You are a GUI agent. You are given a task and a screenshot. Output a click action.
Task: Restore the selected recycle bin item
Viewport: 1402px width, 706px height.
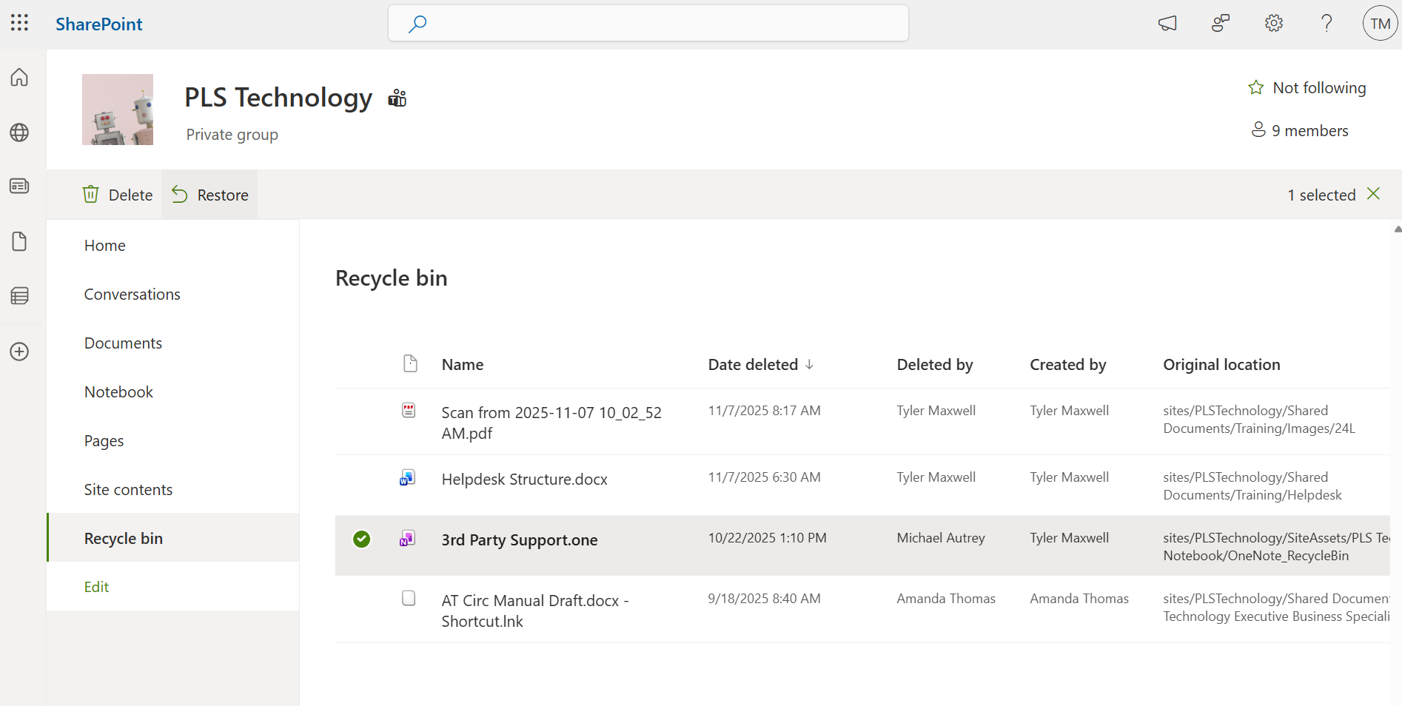pos(210,195)
